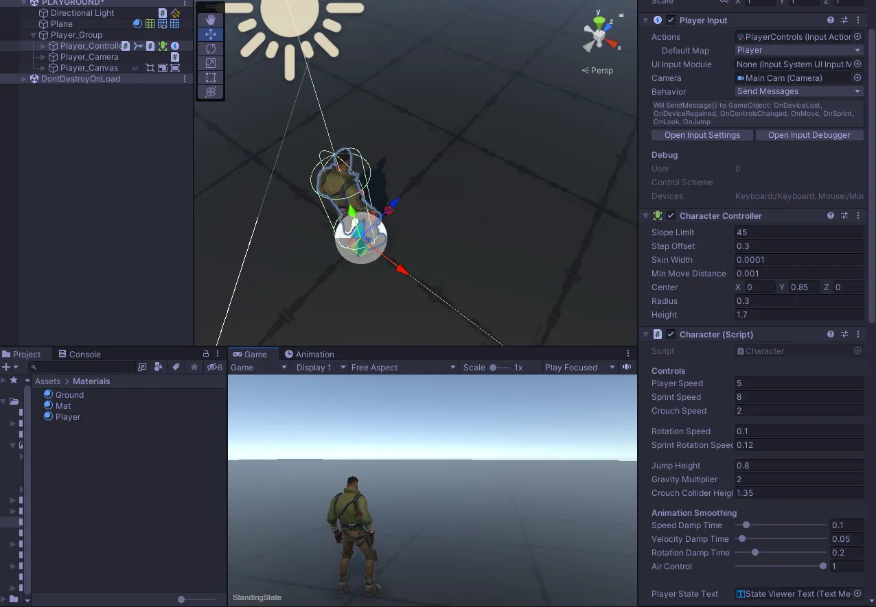Viewport: 876px width, 607px height.
Task: Select the Move tool in scene toolbar
Action: 211,34
